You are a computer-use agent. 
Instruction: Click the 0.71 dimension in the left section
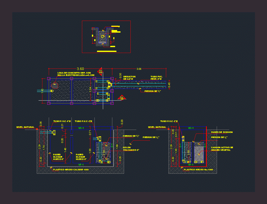[90, 133]
